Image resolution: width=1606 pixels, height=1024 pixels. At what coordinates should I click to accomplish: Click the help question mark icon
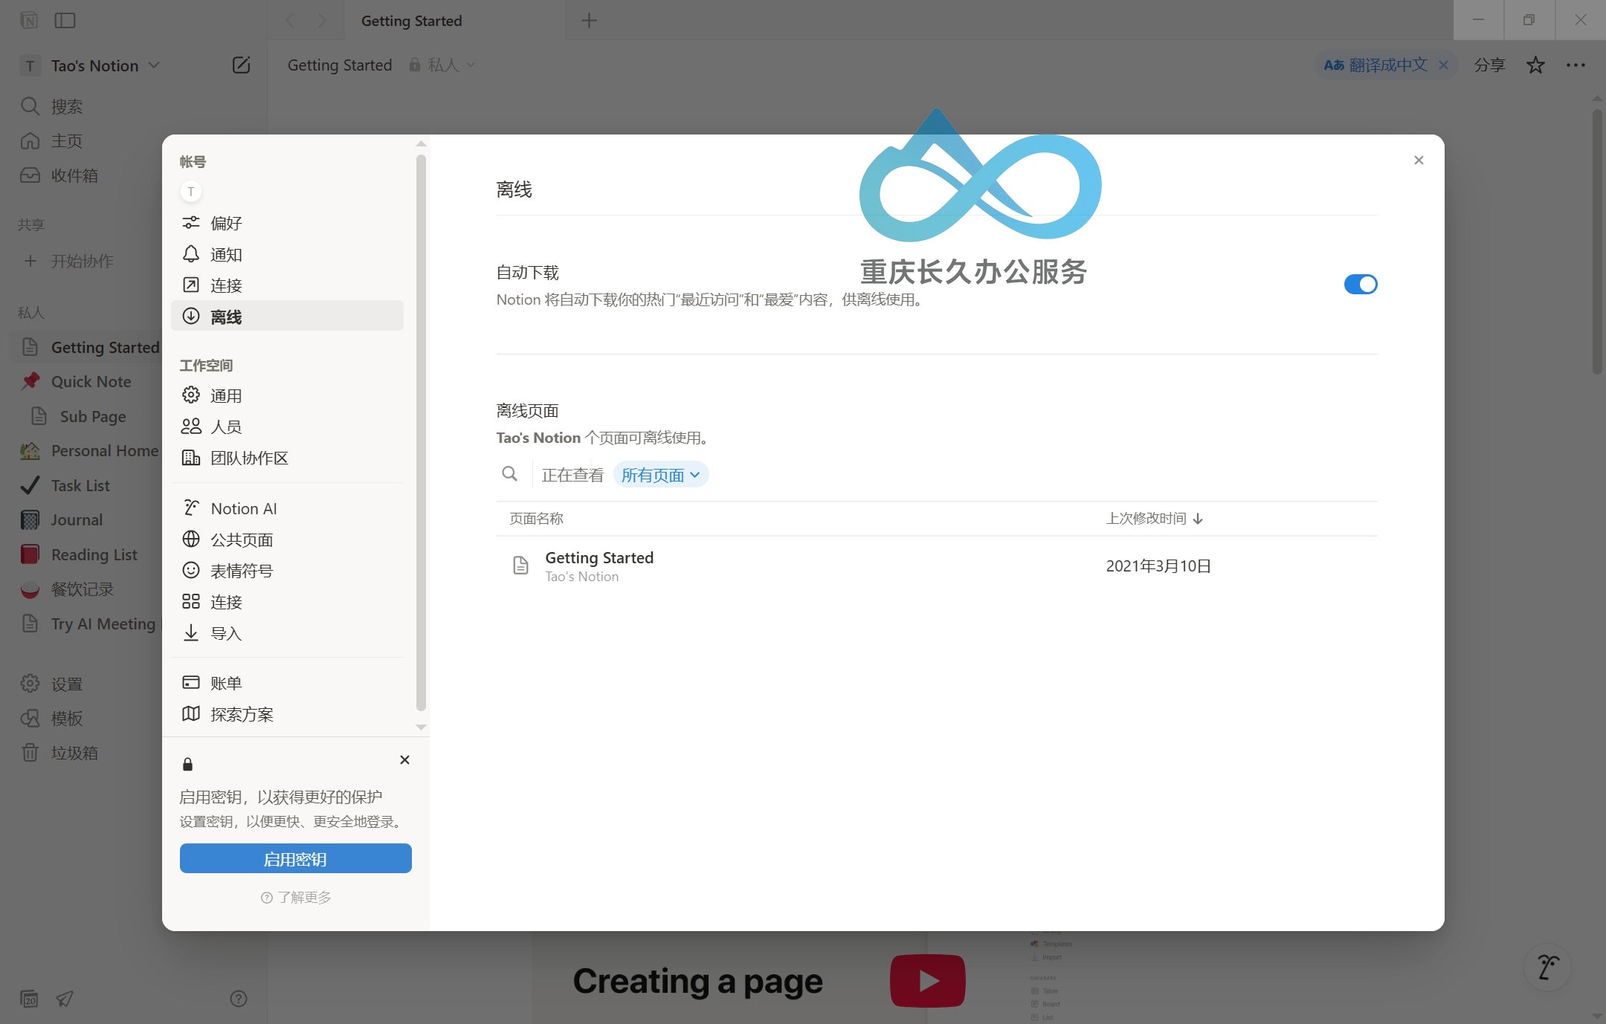[239, 999]
